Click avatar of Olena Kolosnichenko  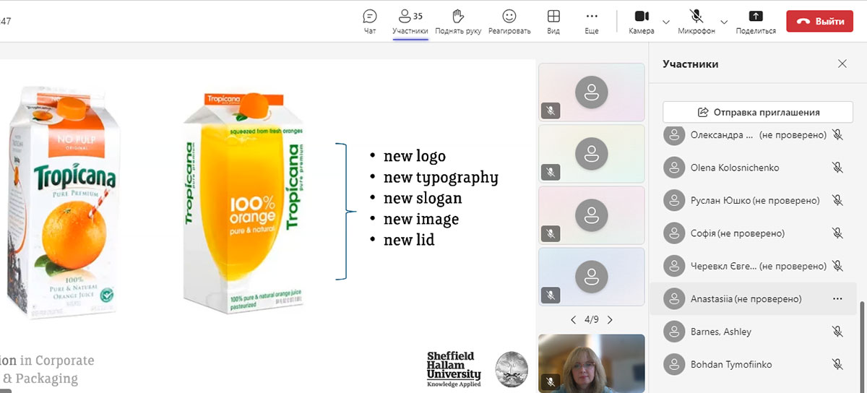pyautogui.click(x=674, y=168)
